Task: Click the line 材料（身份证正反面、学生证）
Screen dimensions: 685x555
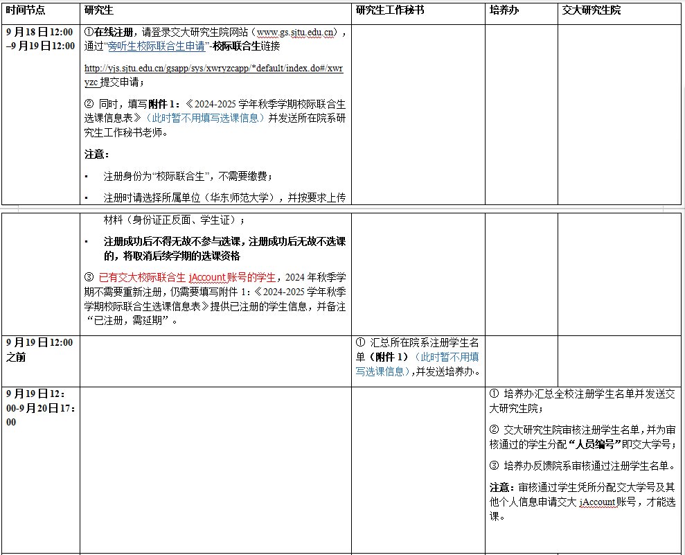Action: [x=175, y=220]
